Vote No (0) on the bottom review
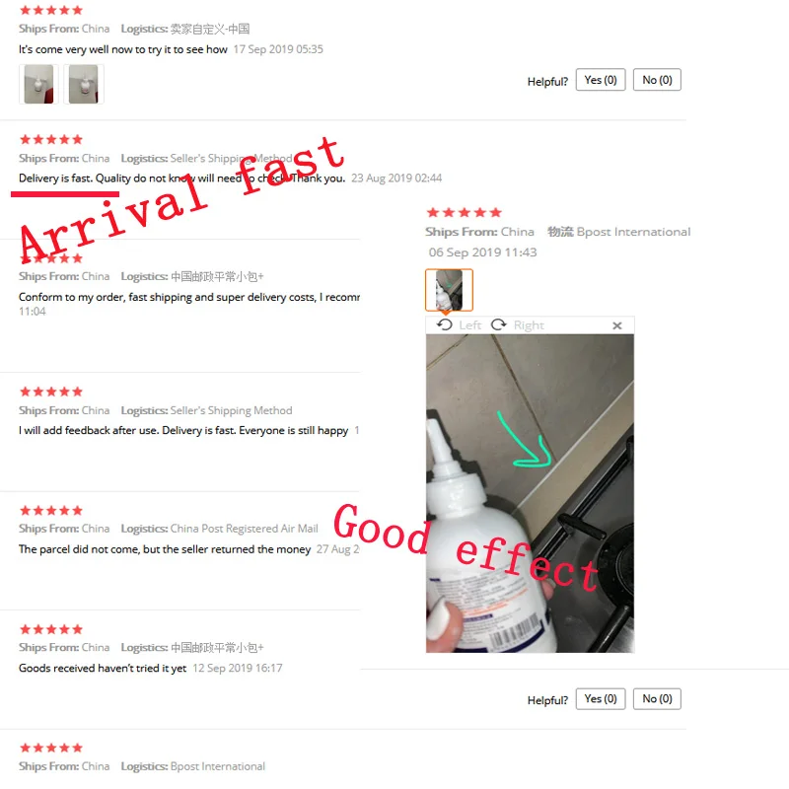The width and height of the screenshot is (789, 789). coord(657,699)
